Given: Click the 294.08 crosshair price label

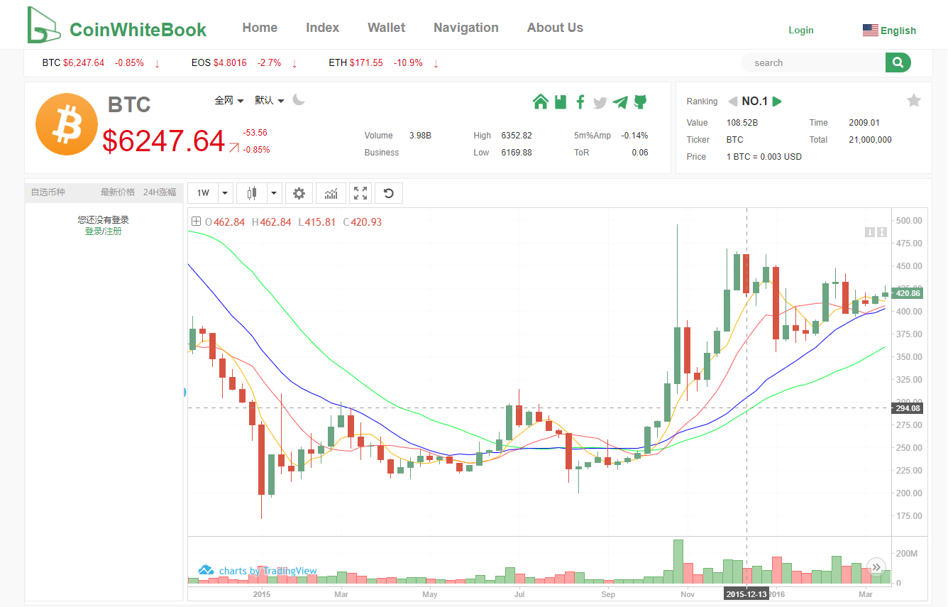Looking at the screenshot, I should point(908,408).
